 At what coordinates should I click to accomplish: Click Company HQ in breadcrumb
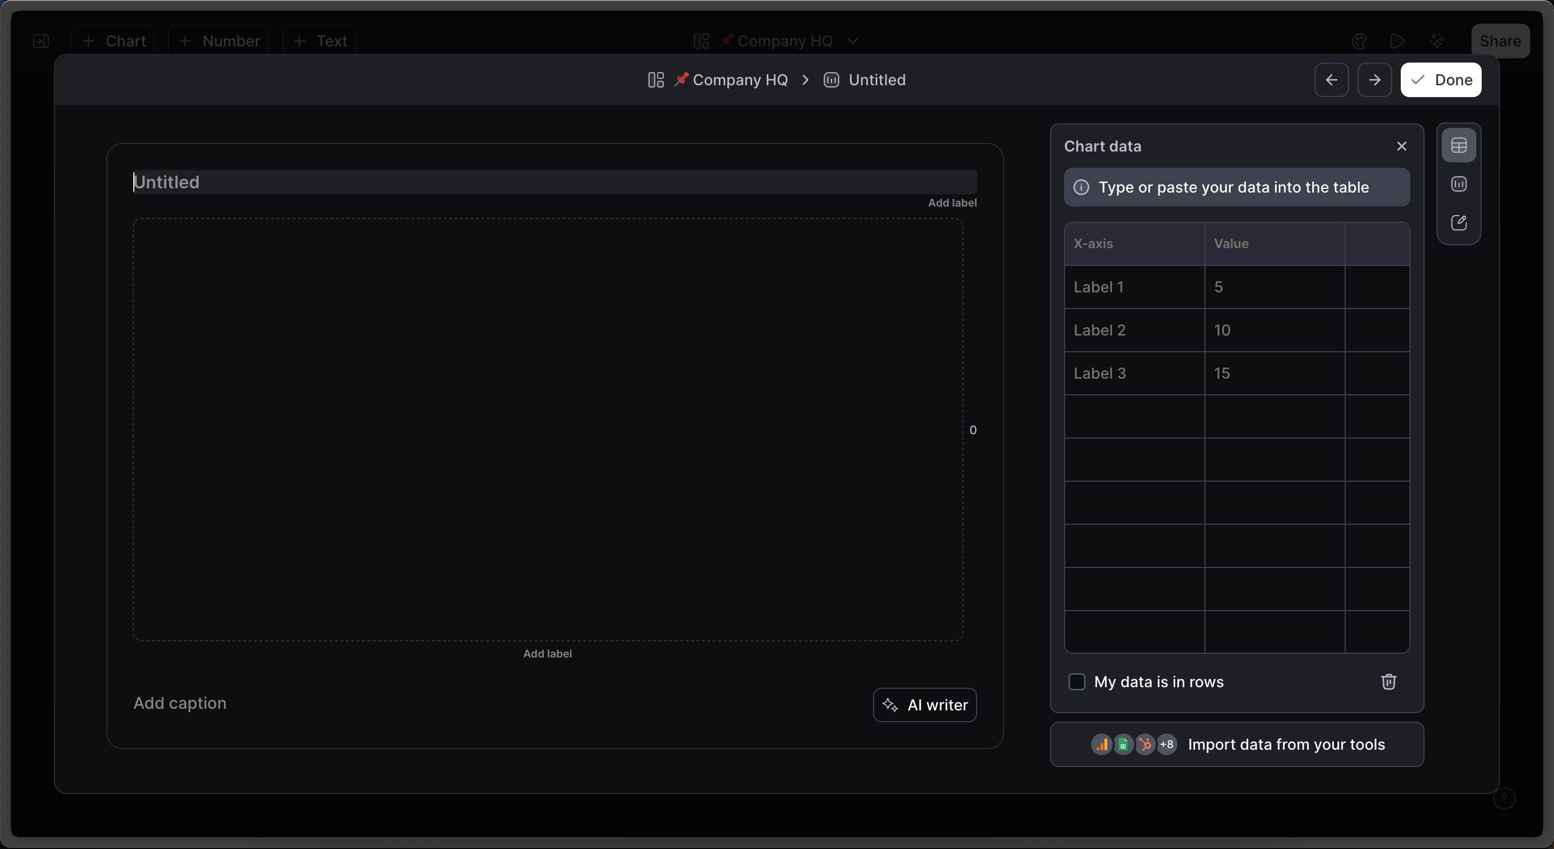740,80
